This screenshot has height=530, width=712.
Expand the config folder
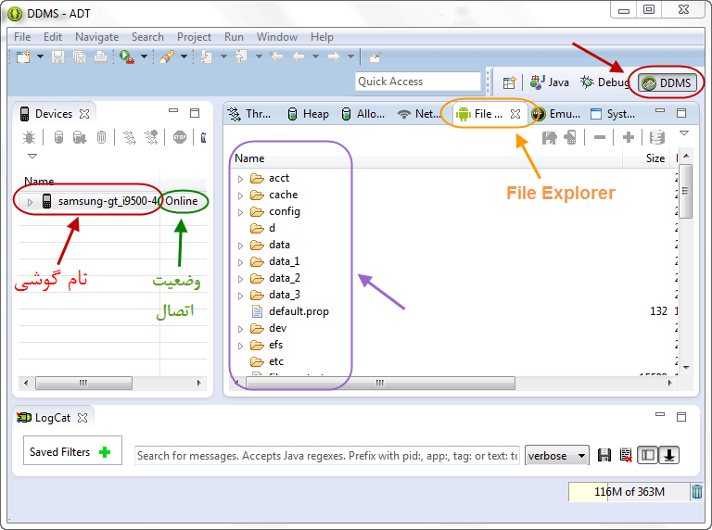point(241,212)
